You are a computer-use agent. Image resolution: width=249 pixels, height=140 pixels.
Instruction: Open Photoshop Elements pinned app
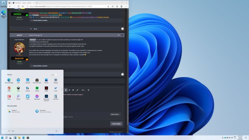click(46, 98)
